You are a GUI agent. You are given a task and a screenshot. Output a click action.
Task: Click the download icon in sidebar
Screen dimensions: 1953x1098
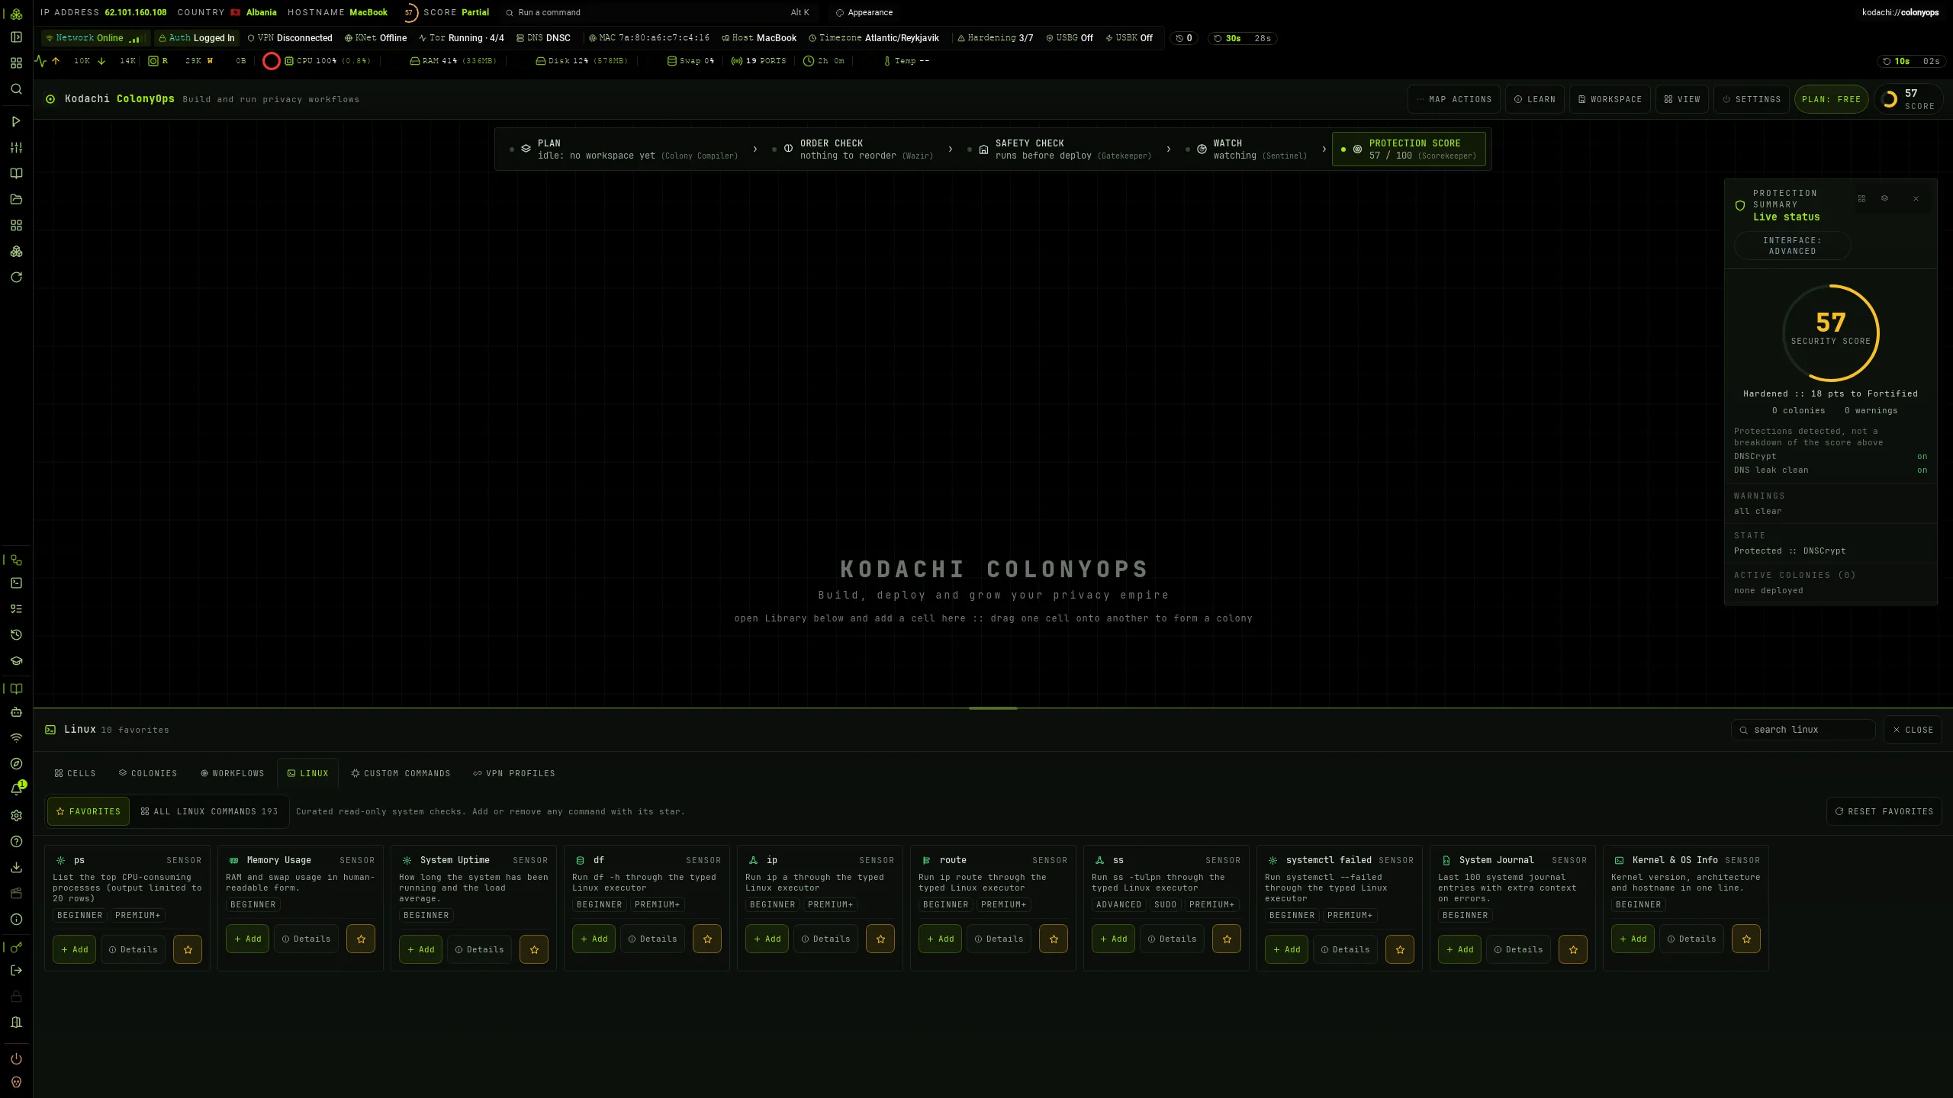tap(16, 867)
